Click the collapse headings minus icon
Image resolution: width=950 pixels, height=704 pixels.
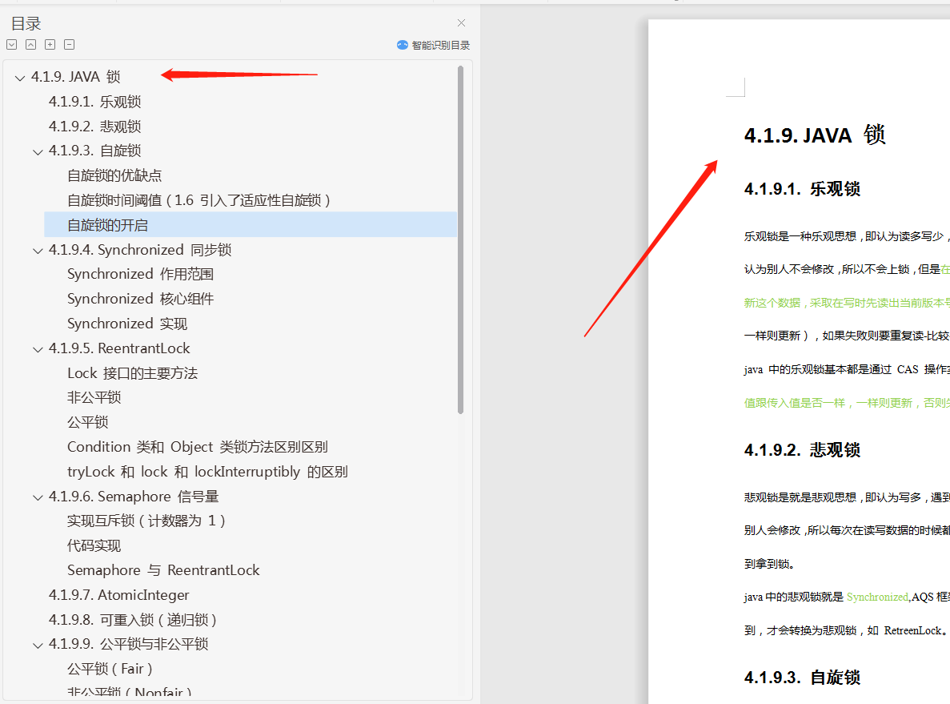tap(69, 44)
